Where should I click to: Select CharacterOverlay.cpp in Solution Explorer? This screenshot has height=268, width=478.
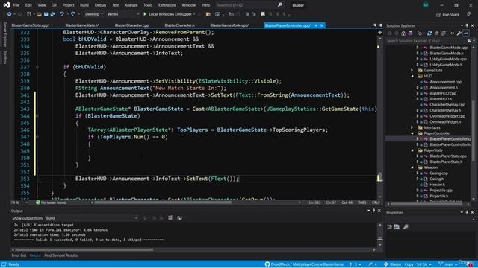(x=447, y=105)
